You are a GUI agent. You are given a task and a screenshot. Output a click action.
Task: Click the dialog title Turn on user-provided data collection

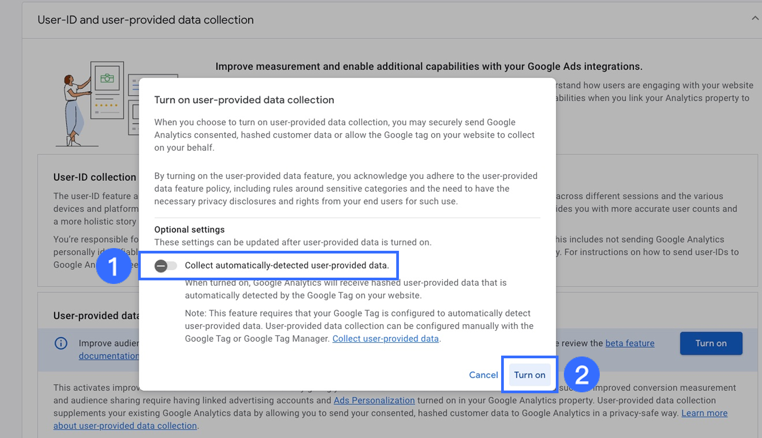coord(244,100)
